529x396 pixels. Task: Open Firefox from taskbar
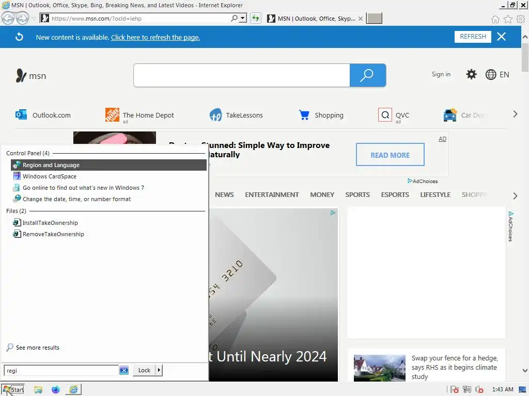(56, 390)
